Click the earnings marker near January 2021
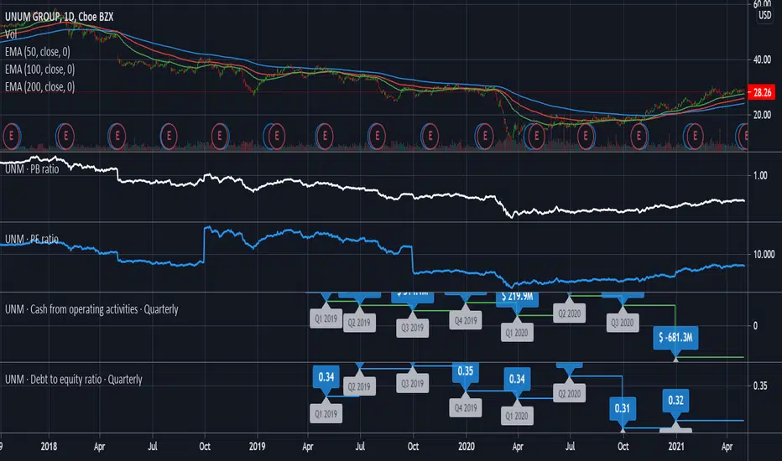Viewport: 782px width, 461px height. click(693, 136)
